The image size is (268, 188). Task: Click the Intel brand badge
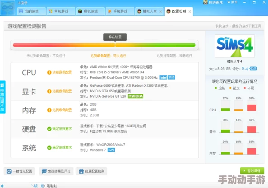point(163,78)
